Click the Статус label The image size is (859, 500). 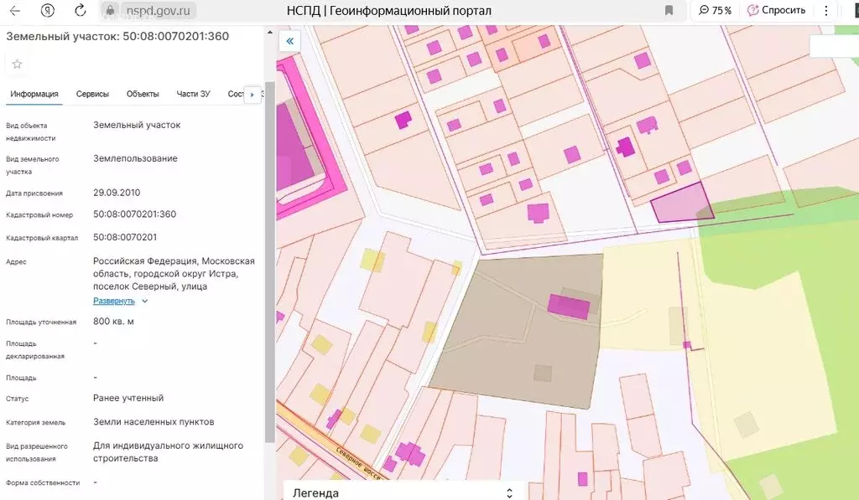coord(17,399)
